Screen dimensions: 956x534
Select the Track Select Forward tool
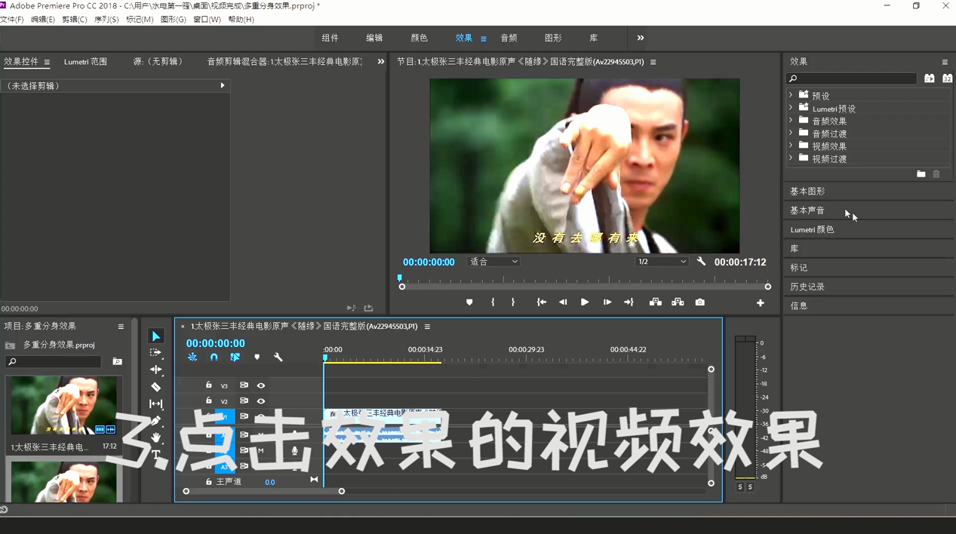point(155,353)
